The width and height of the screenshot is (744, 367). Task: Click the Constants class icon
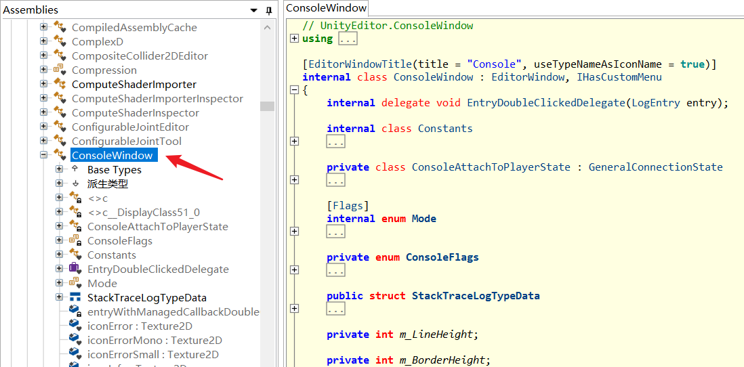[75, 255]
